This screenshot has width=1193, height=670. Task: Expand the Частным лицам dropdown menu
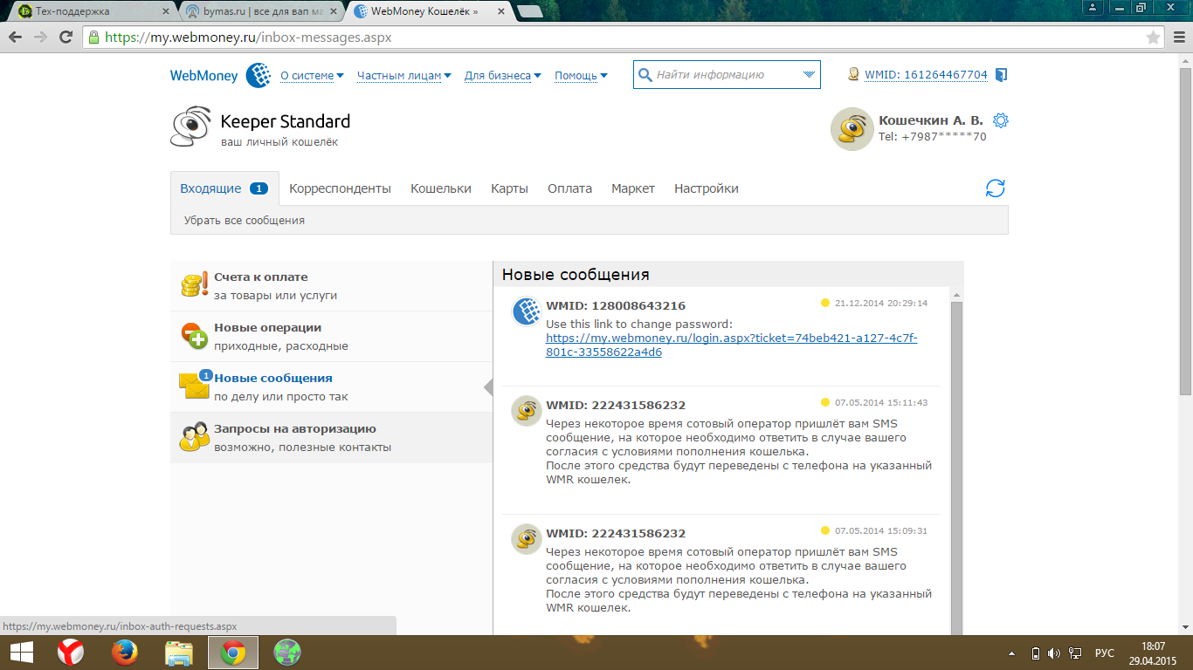click(x=403, y=76)
